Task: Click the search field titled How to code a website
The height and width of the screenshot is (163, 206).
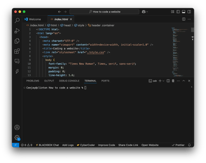Action: click(104, 12)
